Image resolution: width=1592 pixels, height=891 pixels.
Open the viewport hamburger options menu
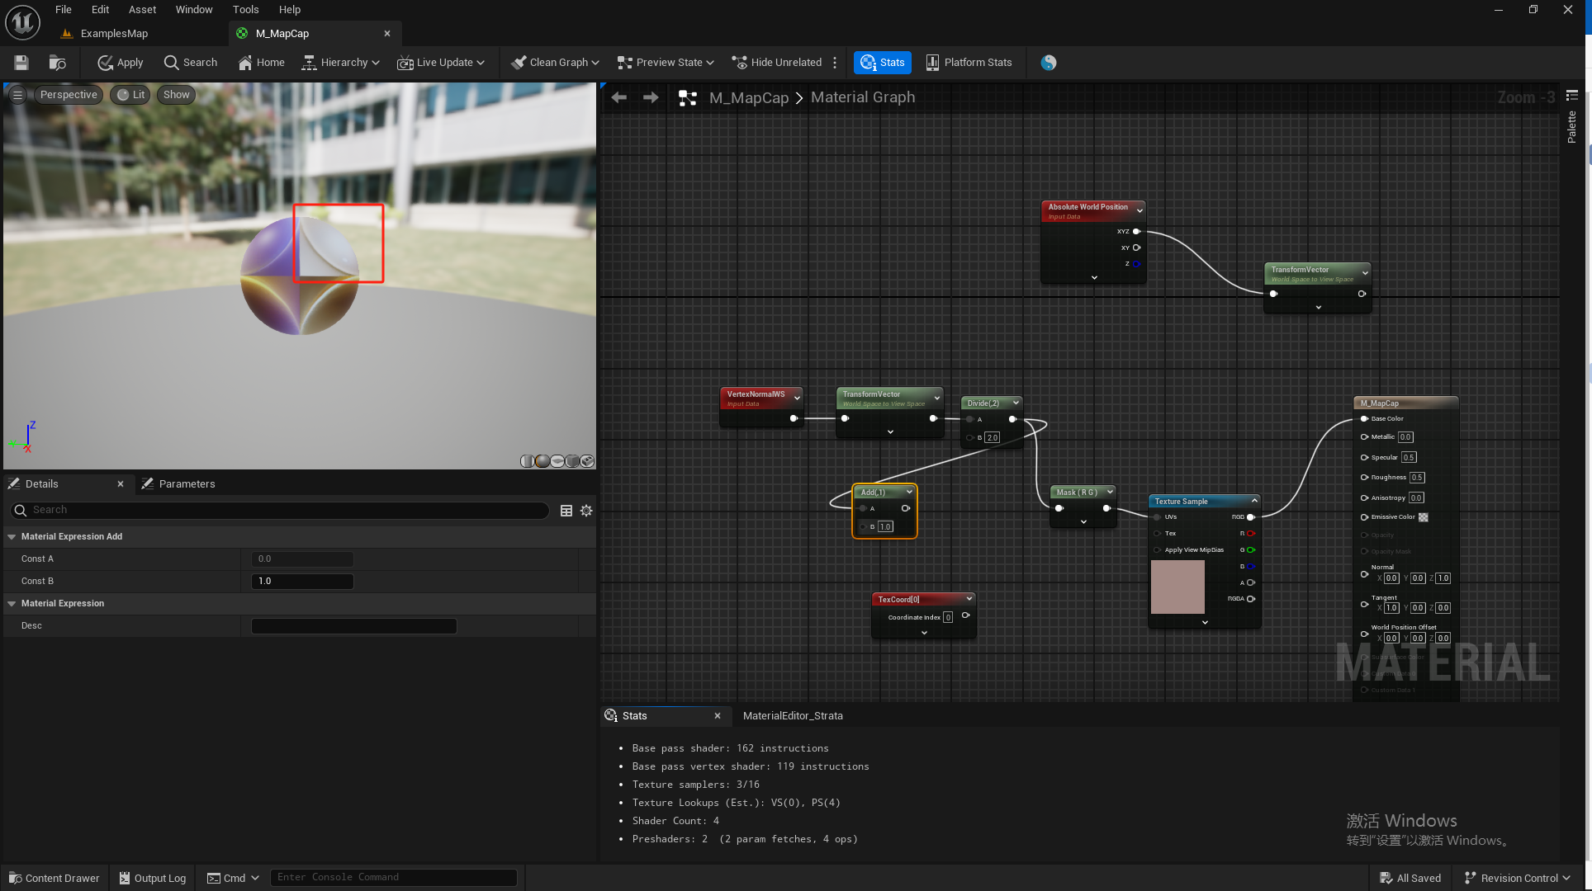pos(17,95)
